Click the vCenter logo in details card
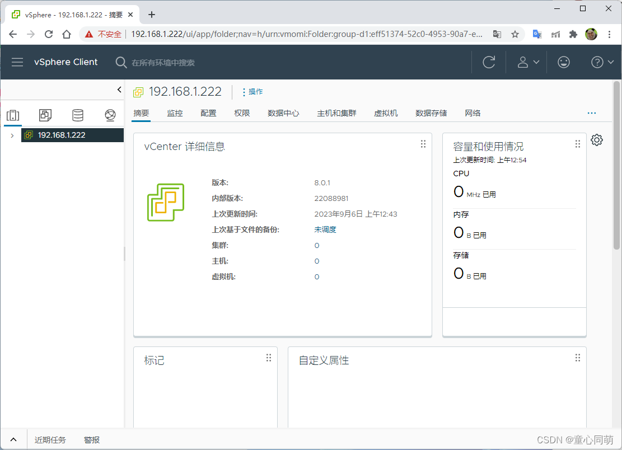The height and width of the screenshot is (450, 622). pyautogui.click(x=166, y=202)
